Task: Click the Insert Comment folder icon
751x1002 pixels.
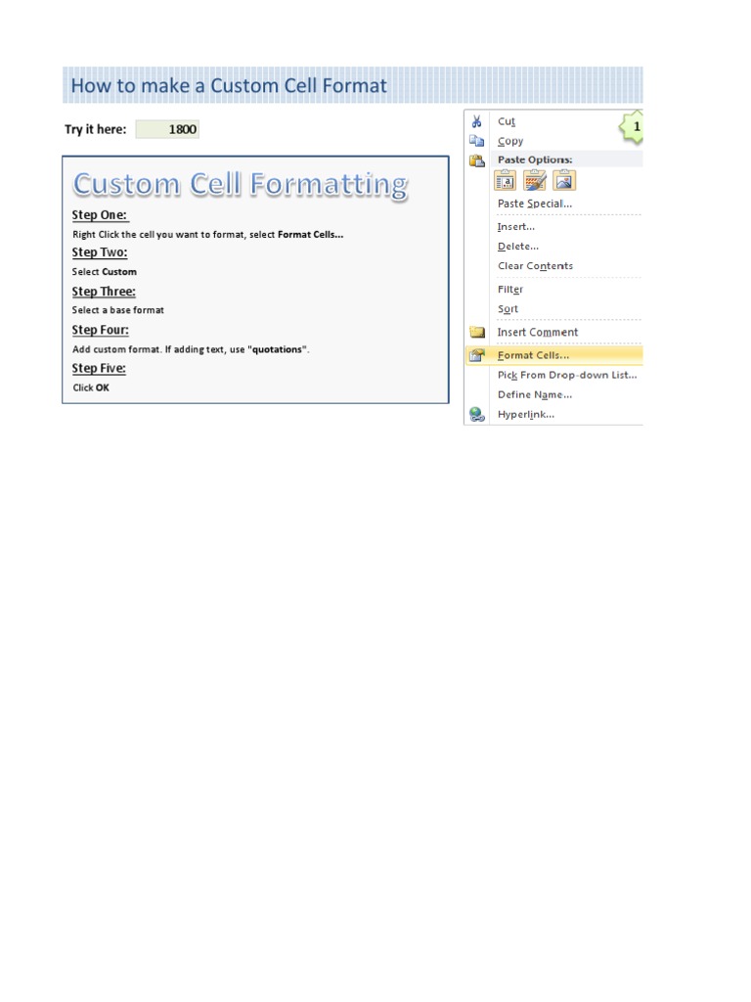Action: (477, 333)
